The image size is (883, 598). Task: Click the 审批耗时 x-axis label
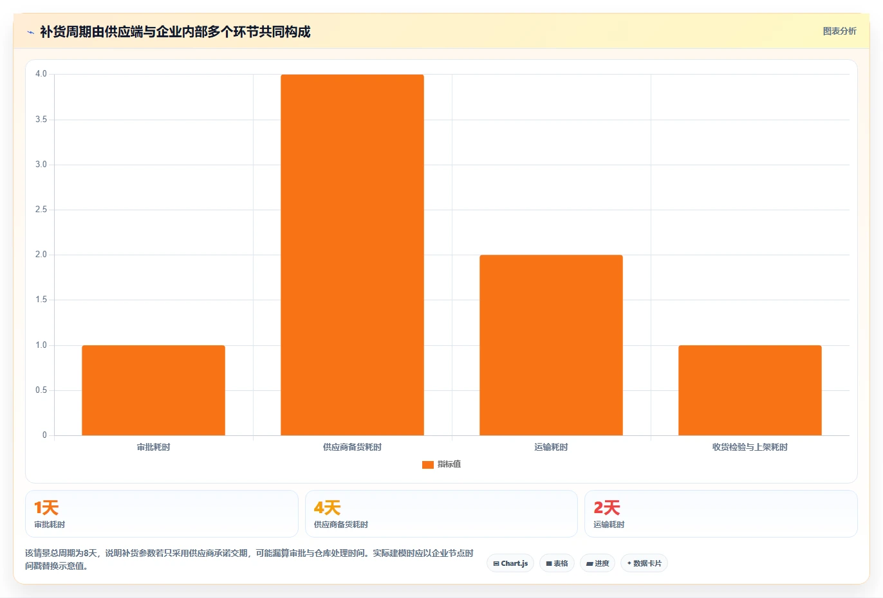point(153,447)
